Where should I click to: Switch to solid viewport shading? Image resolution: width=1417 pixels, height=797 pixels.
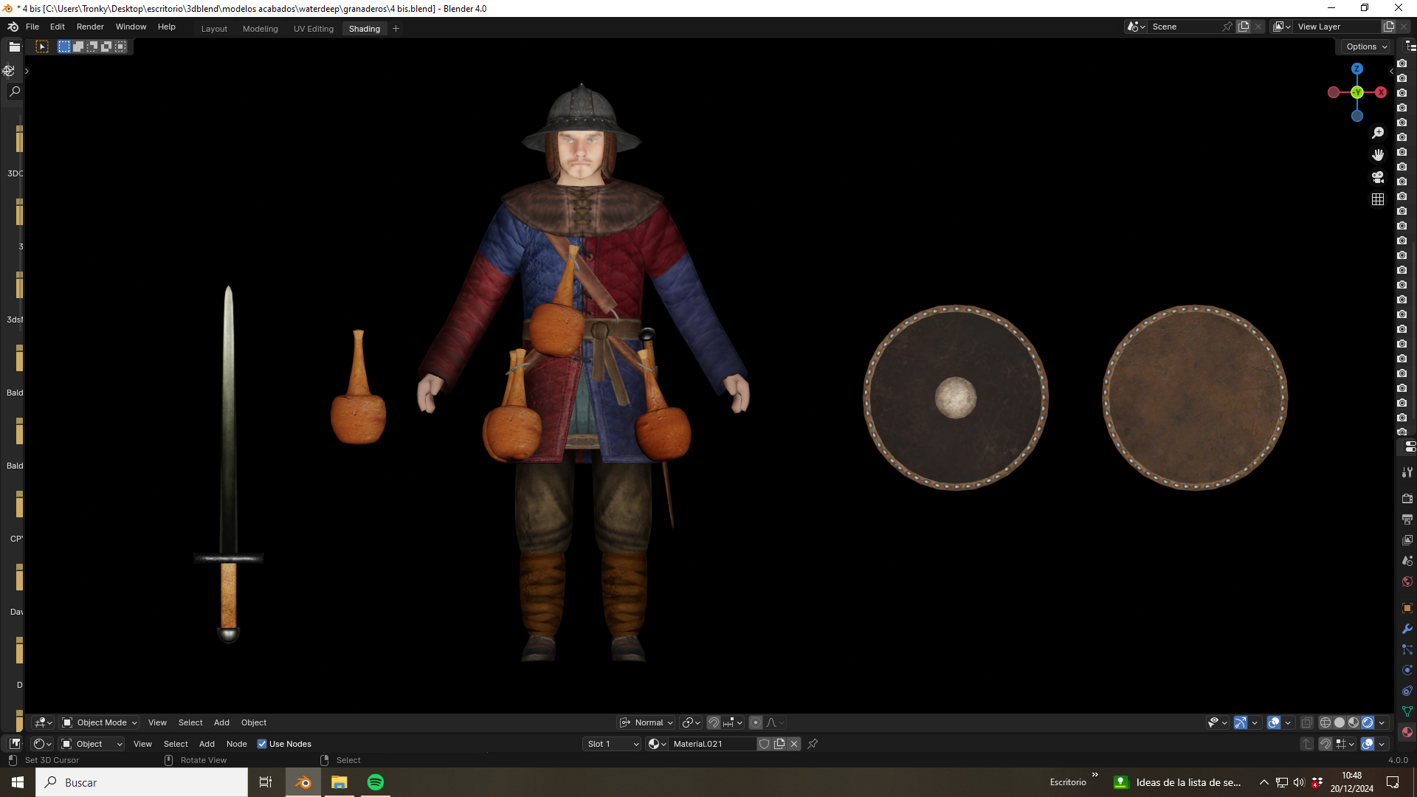coord(1340,723)
